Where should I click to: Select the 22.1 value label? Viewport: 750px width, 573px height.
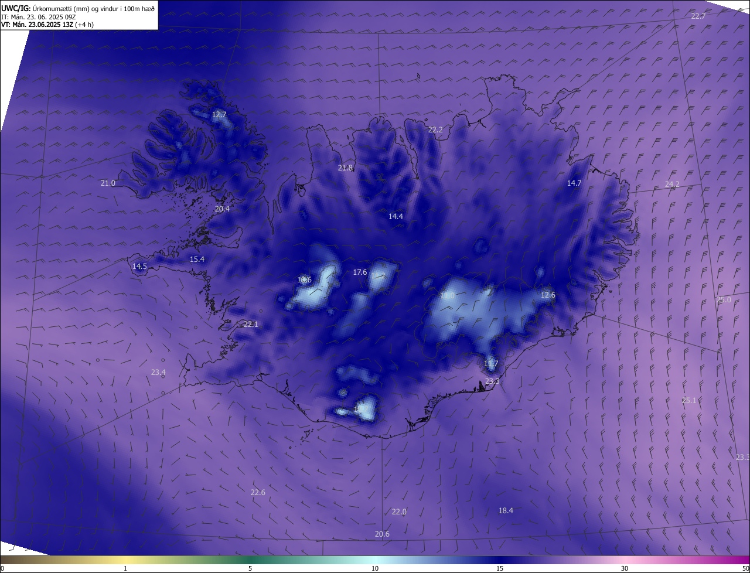pyautogui.click(x=251, y=324)
